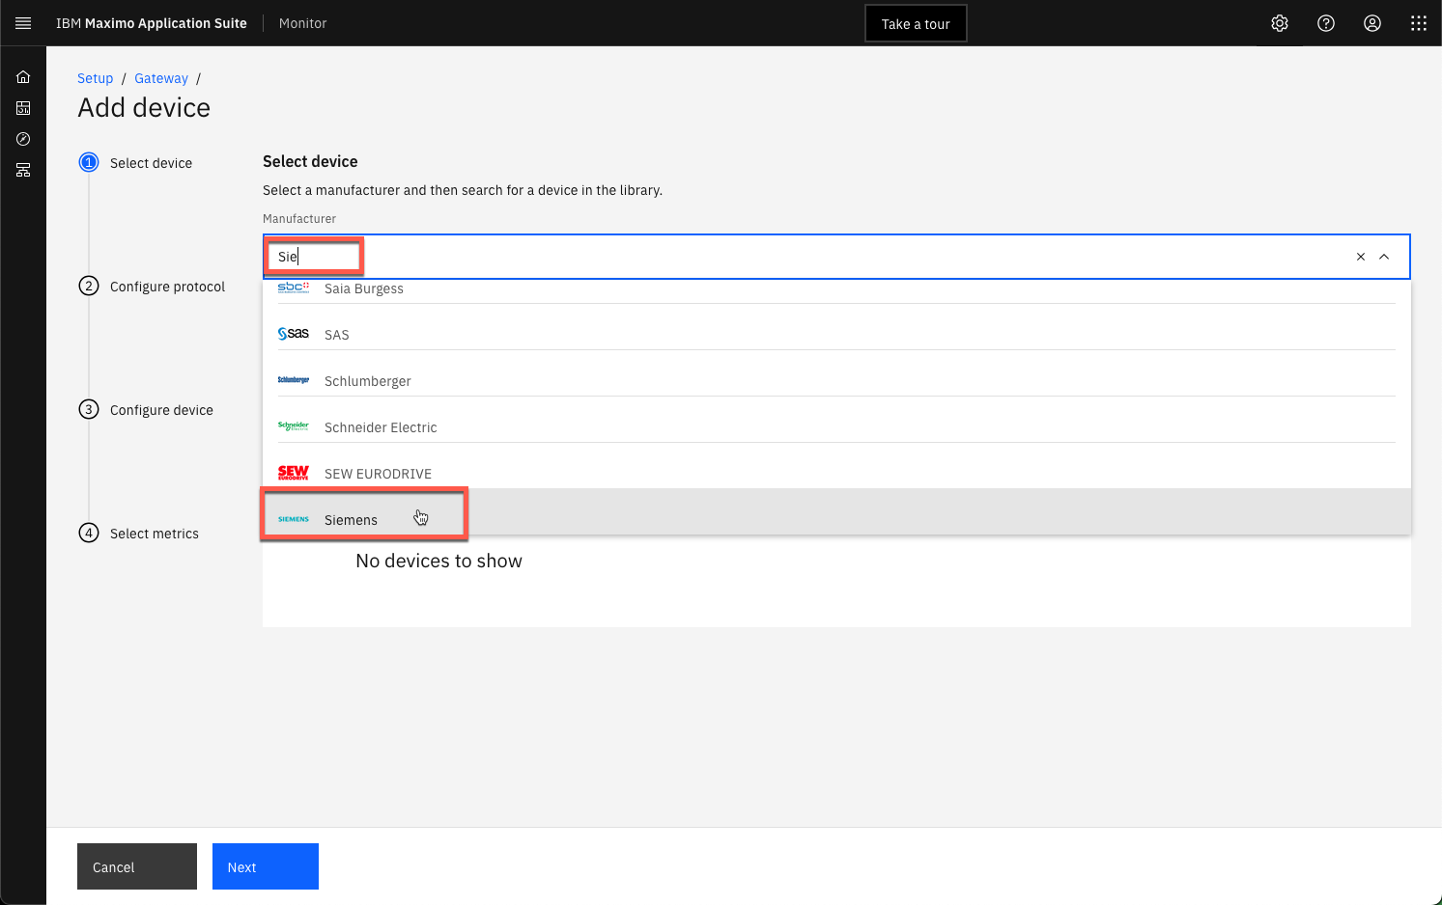The height and width of the screenshot is (905, 1442).
Task: Open the compass explore icon in sidebar
Action: pos(23,139)
